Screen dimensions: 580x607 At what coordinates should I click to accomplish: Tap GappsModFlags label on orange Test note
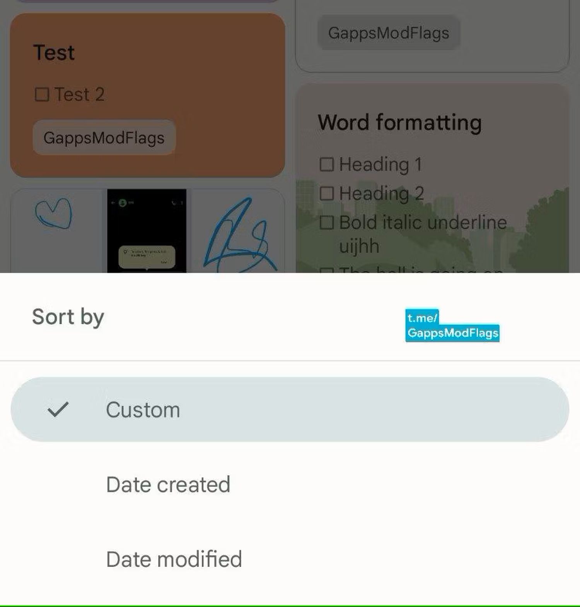104,138
